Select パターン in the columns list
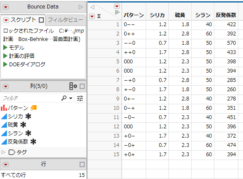The image size is (243, 179). point(18,108)
